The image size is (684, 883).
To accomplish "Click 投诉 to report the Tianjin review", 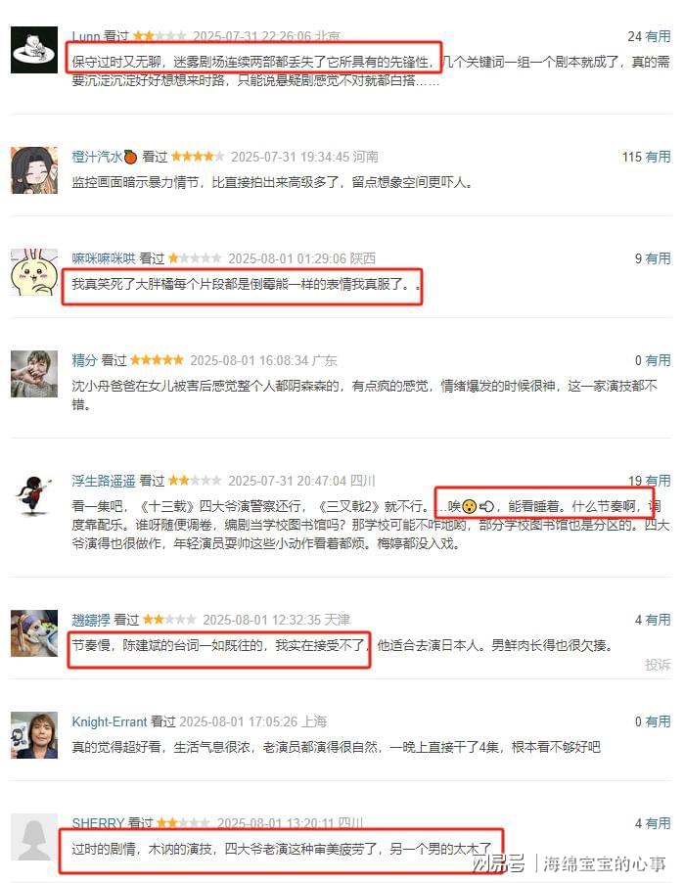I will coord(658,665).
